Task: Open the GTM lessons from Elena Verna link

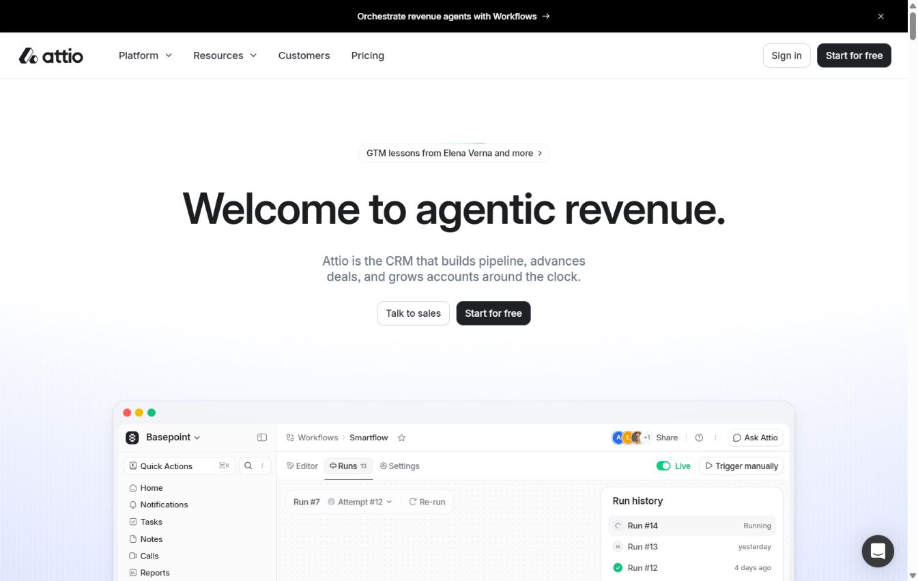Action: (x=454, y=153)
